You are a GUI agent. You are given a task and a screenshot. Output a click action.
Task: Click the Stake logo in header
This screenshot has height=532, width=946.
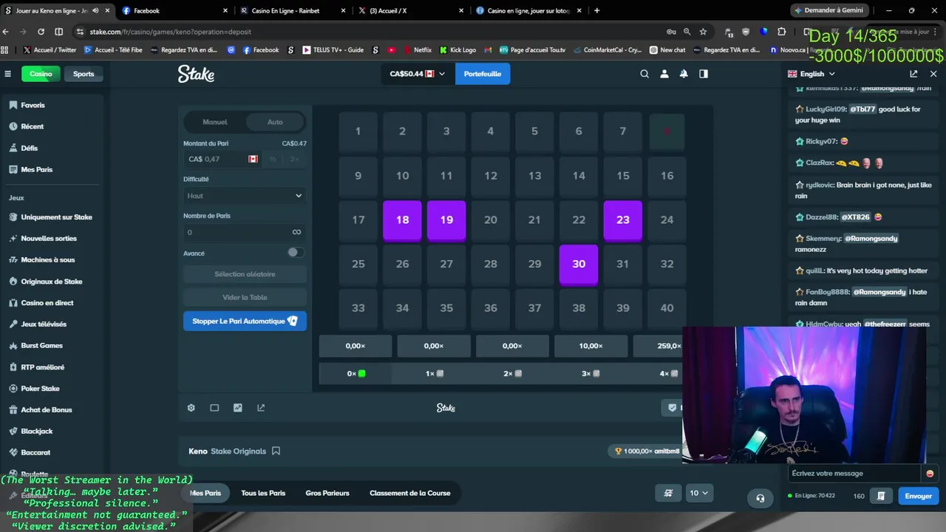(196, 74)
